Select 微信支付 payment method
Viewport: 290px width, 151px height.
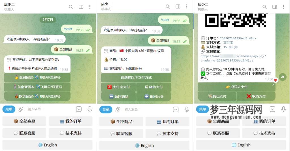(154, 87)
